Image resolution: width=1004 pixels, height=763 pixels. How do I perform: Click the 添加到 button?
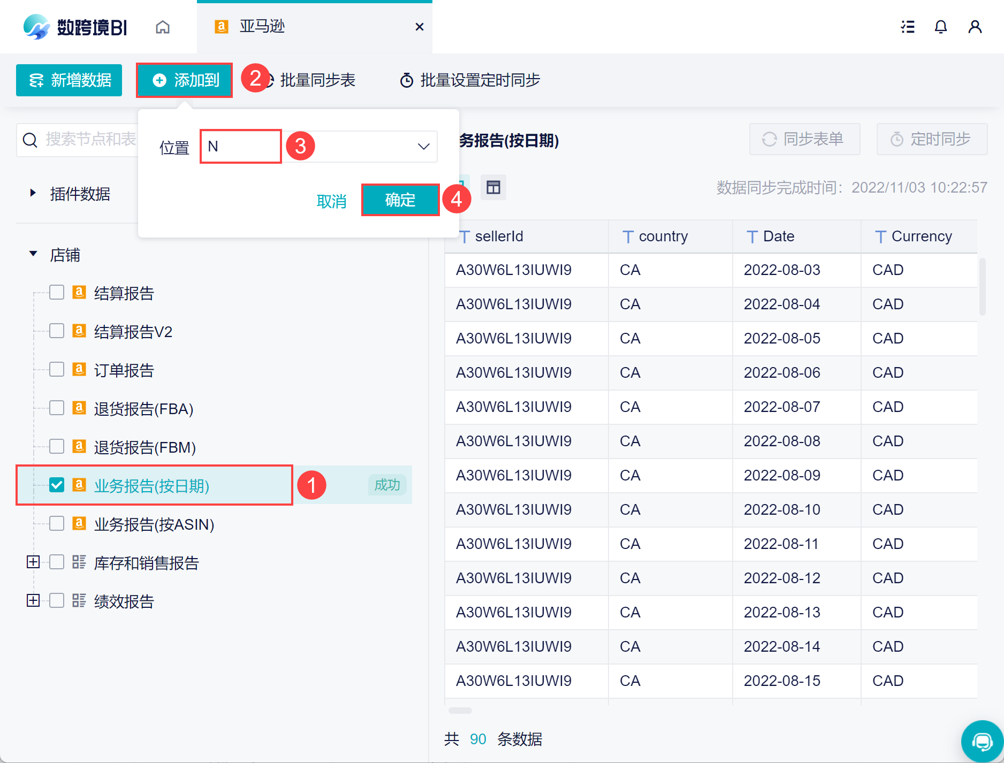coord(185,80)
